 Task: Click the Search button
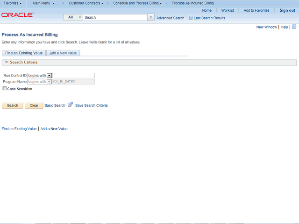click(x=13, y=105)
